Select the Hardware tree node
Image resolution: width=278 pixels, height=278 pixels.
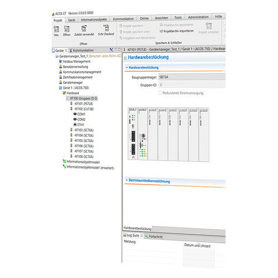[71, 93]
